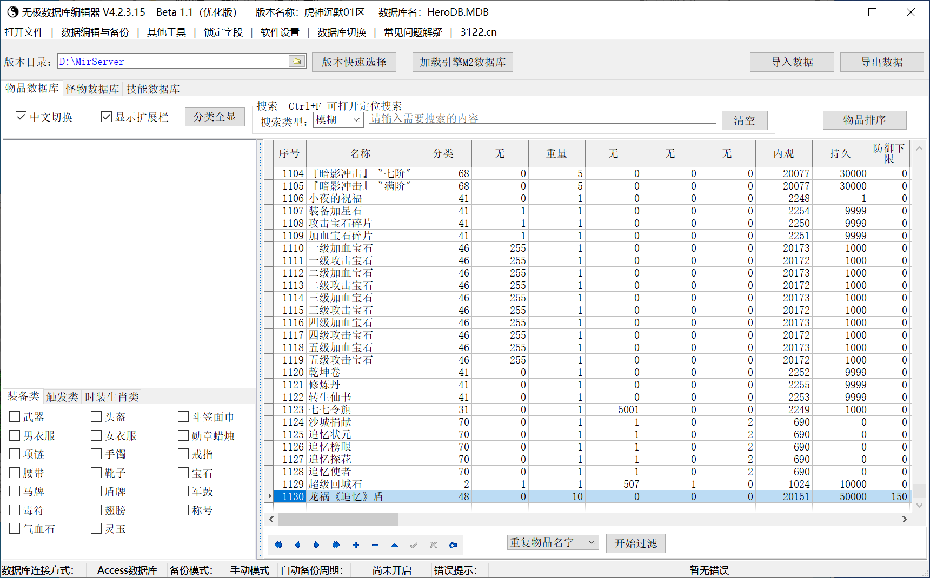This screenshot has width=930, height=578.
Task: Enable 女衣服 filter checkbox
Action: point(96,435)
